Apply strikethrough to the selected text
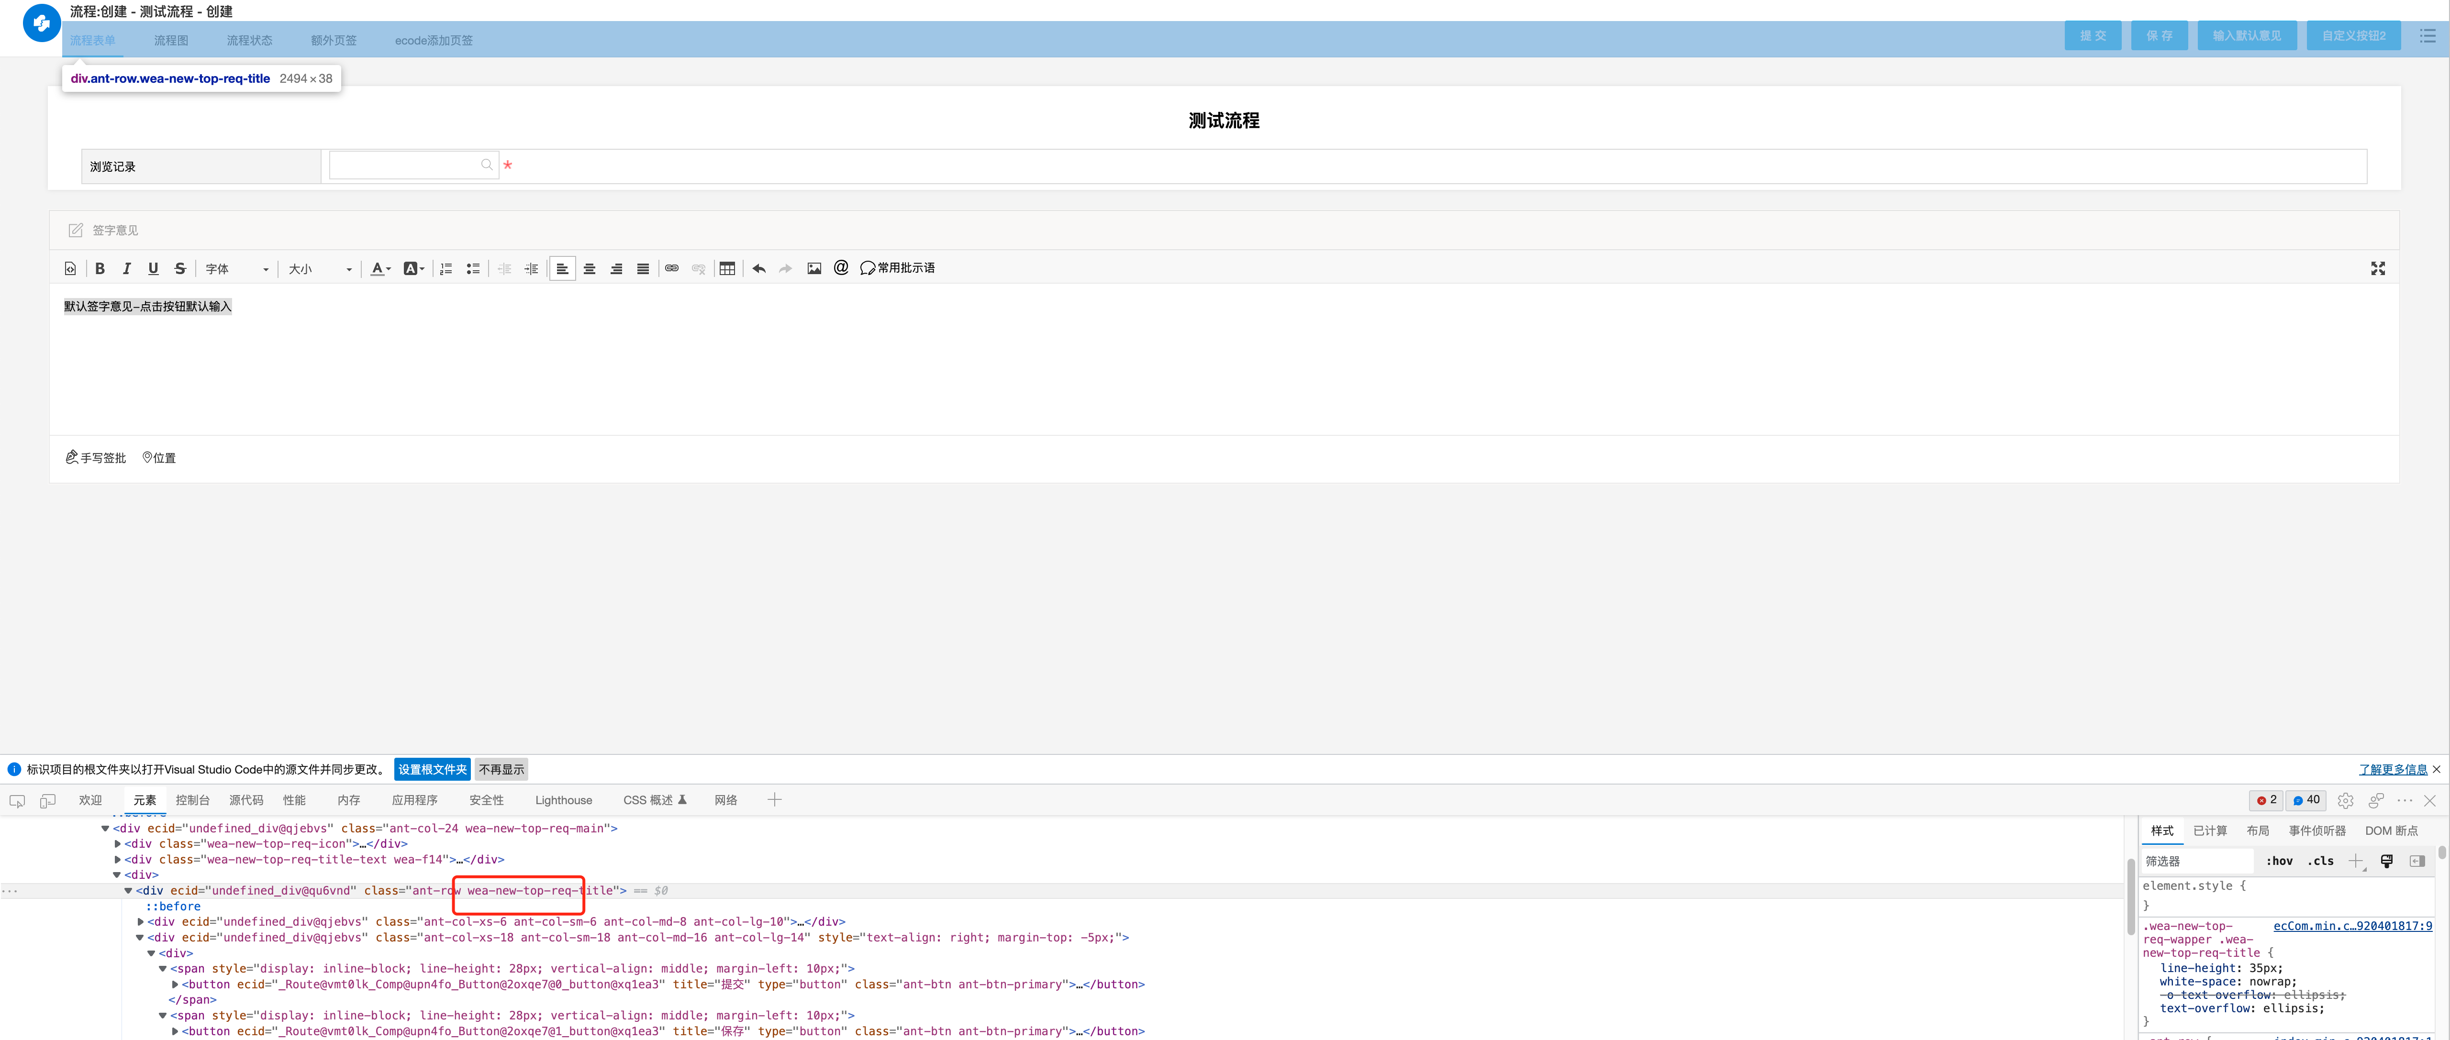Screen dimensions: 2450x1040 [180, 269]
